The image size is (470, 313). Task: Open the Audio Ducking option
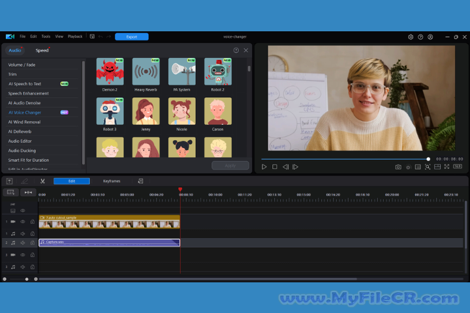(42, 151)
